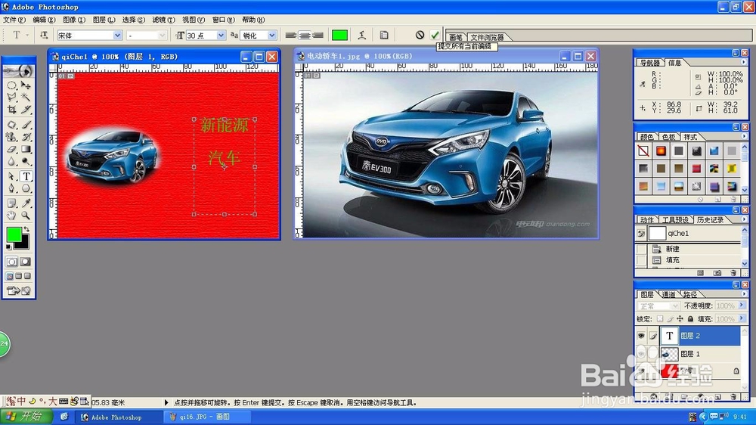The width and height of the screenshot is (756, 425).
Task: Commit all current edits checkmark
Action: pyautogui.click(x=435, y=36)
